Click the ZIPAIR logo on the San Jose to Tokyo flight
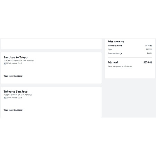Image resolution: width=156 pixels, height=156 pixels. pos(5,63)
